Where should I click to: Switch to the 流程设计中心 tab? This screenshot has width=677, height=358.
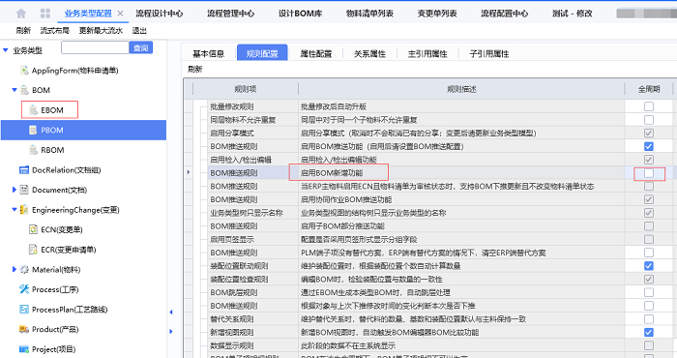pyautogui.click(x=160, y=14)
